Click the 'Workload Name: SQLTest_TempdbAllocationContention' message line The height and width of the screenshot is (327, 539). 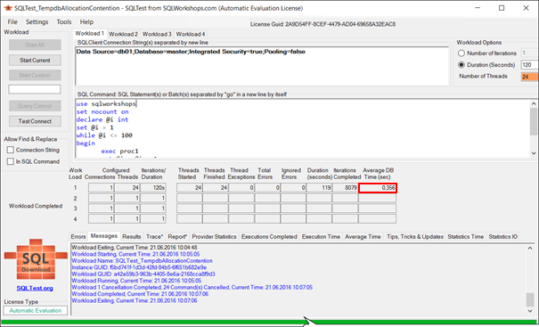click(142, 261)
